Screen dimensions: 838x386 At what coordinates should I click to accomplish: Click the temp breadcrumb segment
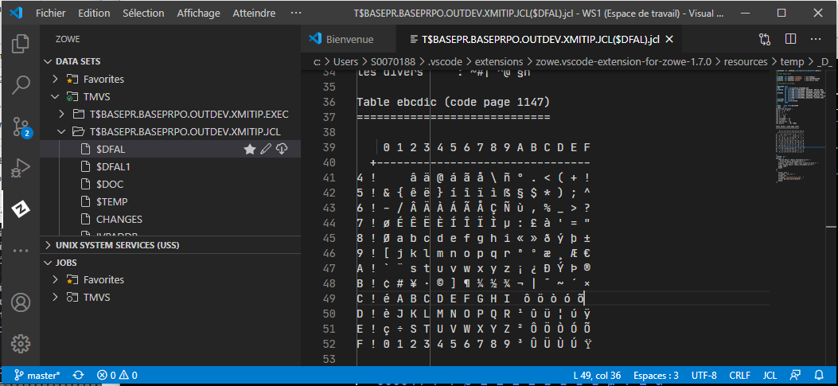[792, 61]
